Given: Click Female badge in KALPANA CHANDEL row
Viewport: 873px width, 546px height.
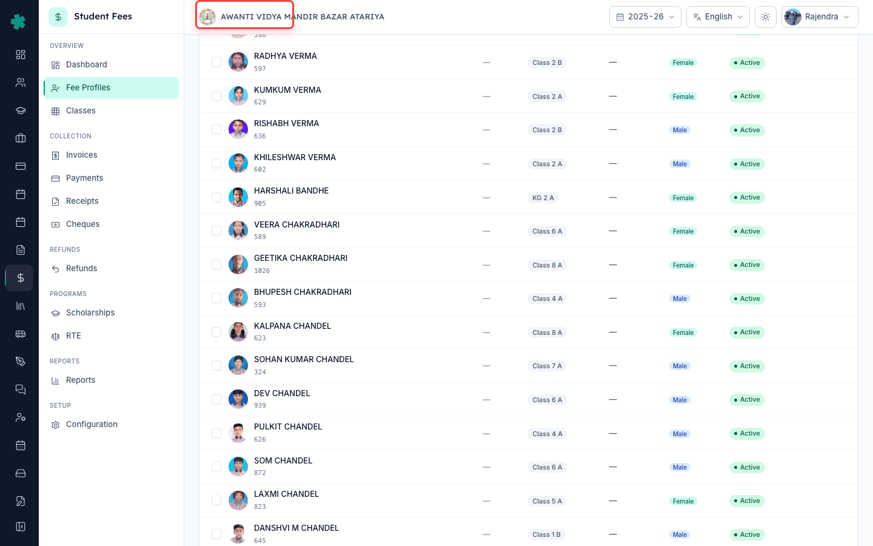Looking at the screenshot, I should tap(683, 332).
